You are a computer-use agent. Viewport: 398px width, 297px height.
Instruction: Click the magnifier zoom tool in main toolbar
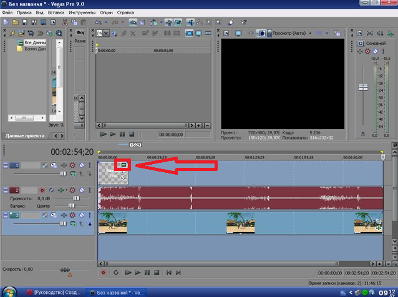[218, 22]
